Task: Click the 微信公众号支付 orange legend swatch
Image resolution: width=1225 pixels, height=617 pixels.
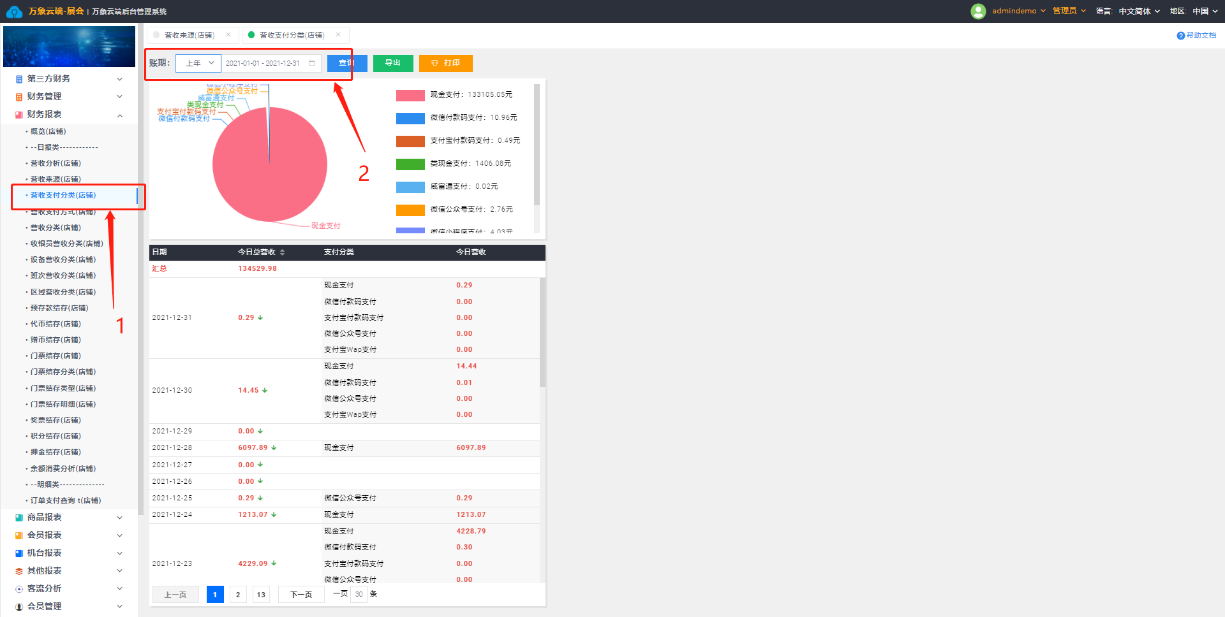Action: point(410,210)
